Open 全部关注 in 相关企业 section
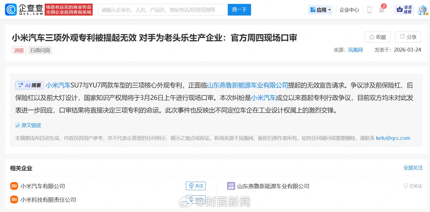This screenshot has width=430, height=212. tap(413, 168)
